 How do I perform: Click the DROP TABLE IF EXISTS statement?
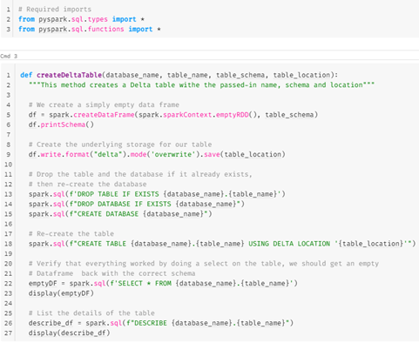coord(157,194)
